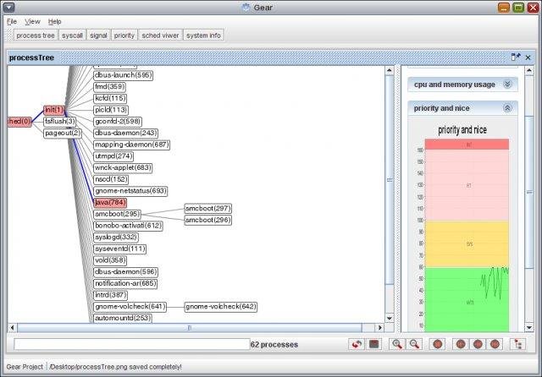
Task: Click the process tree vertical scrollbar thumb
Action: (x=390, y=180)
